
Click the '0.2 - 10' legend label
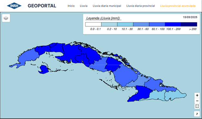(x=112, y=29)
